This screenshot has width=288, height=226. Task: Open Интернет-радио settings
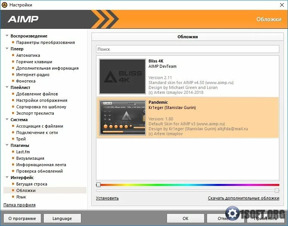pos(33,75)
